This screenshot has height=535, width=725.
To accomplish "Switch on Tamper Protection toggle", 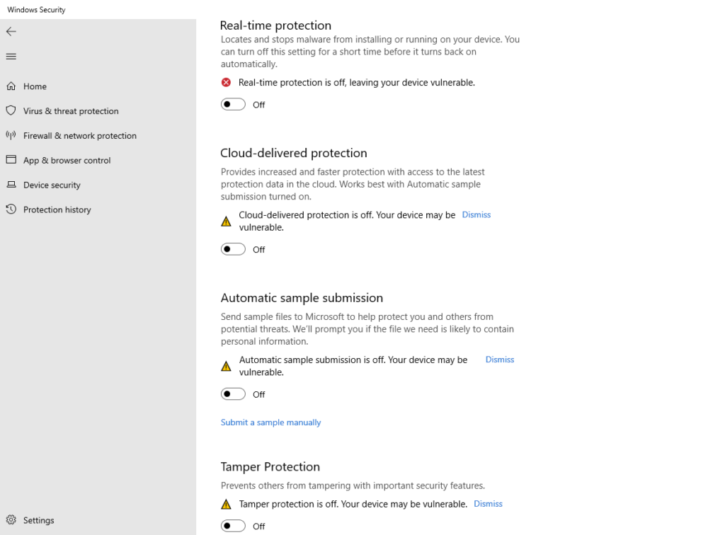I will click(233, 526).
